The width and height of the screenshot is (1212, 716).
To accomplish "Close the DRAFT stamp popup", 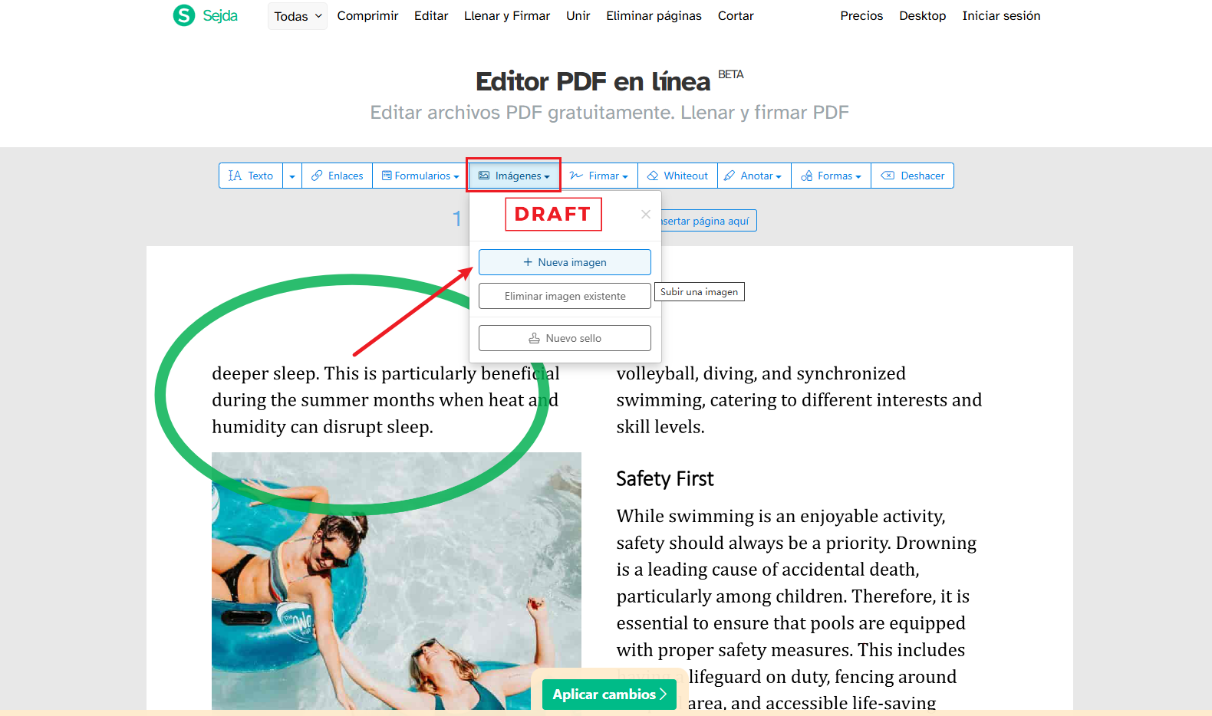I will click(x=646, y=215).
